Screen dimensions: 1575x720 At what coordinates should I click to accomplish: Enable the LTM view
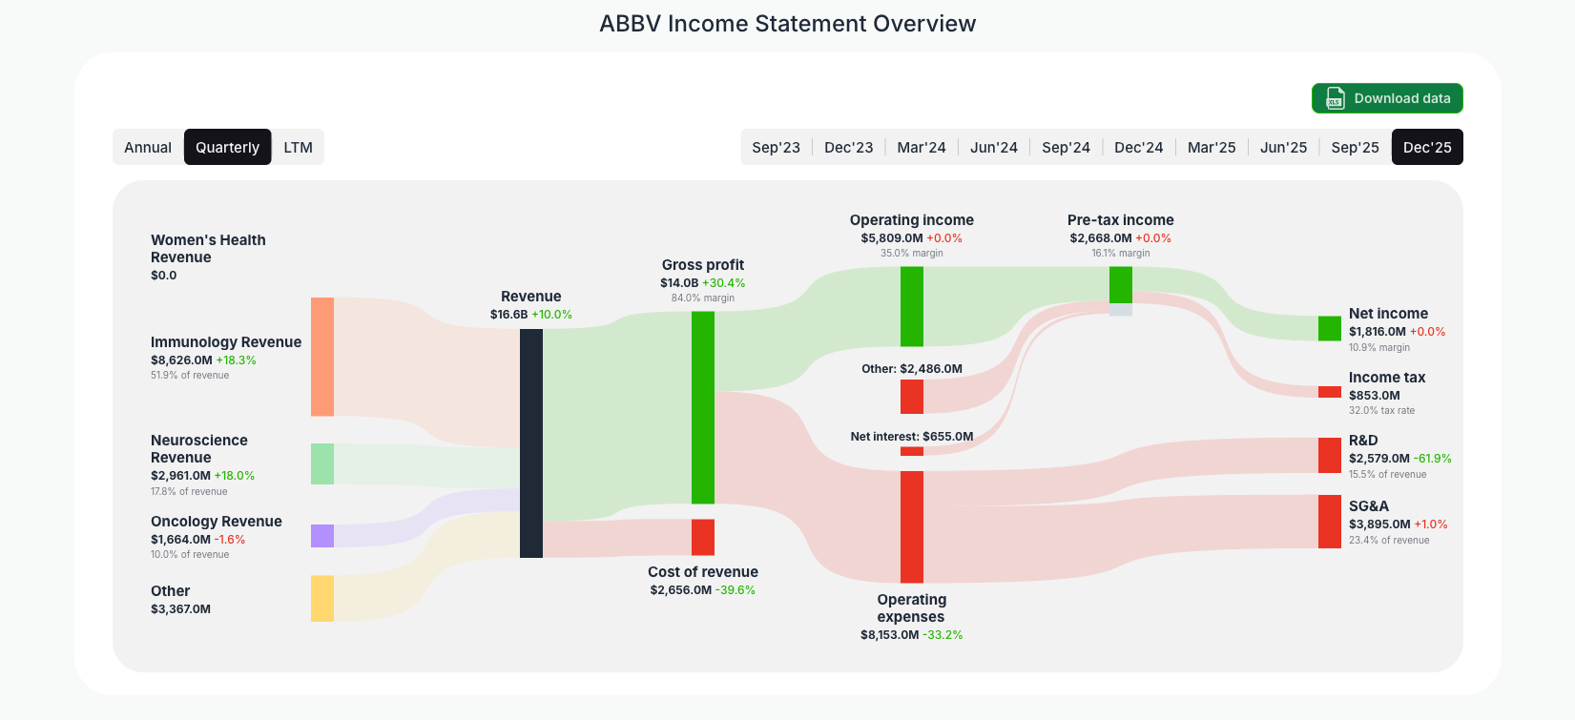[x=298, y=147]
